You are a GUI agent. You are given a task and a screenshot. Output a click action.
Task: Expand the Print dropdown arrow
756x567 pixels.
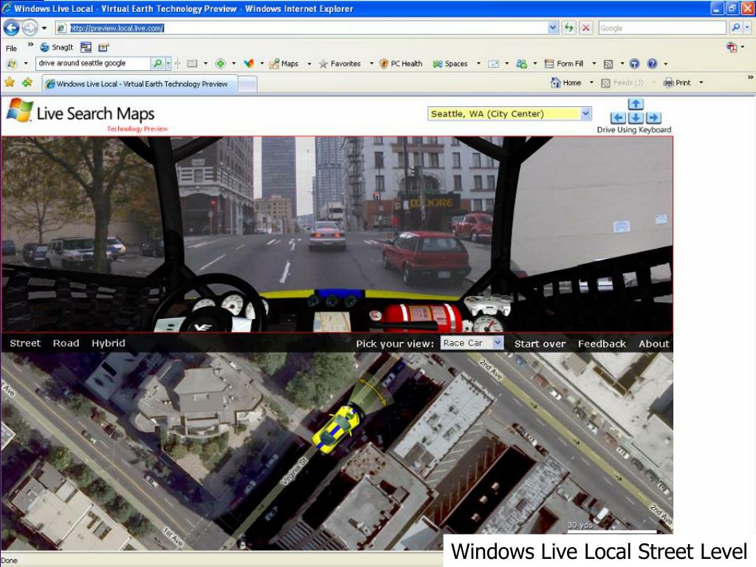tap(701, 83)
